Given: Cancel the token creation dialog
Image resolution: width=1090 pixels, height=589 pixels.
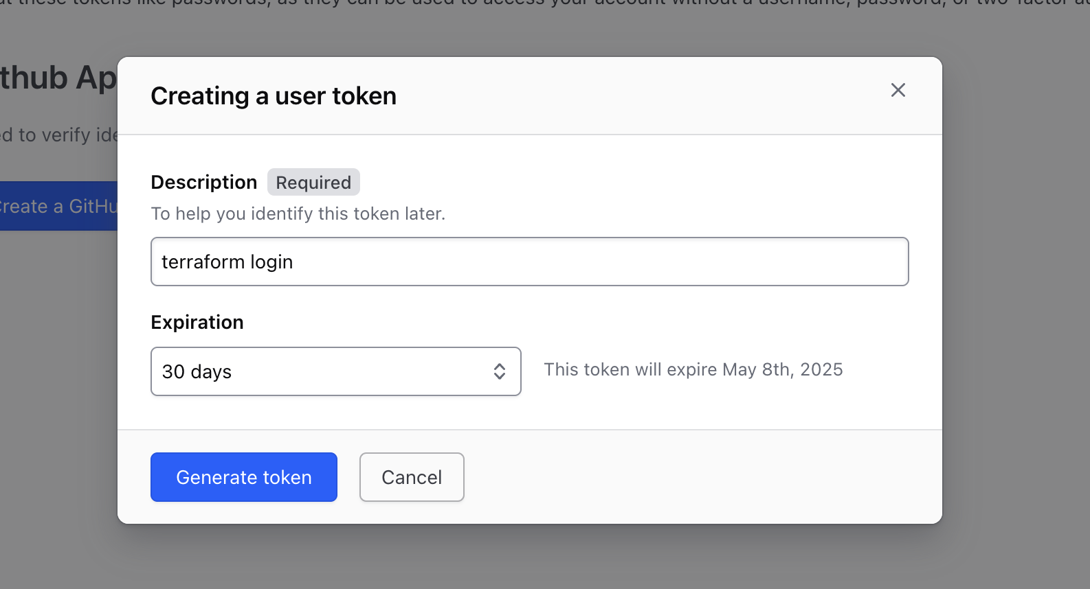Looking at the screenshot, I should click(412, 477).
